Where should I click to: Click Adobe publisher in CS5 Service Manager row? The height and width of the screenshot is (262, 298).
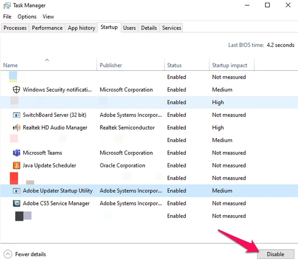131,203
